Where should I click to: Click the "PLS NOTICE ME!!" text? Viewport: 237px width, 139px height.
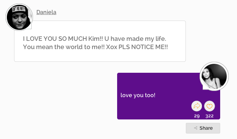(143, 47)
